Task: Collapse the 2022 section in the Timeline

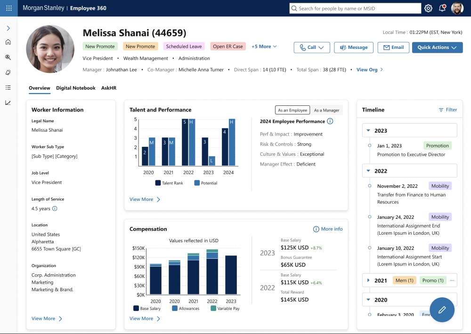Action: click(x=368, y=170)
